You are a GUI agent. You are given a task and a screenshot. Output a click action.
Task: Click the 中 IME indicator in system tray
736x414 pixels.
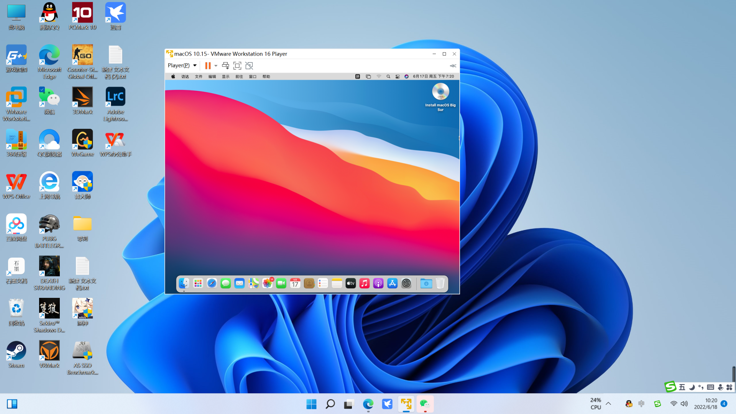[641, 404]
